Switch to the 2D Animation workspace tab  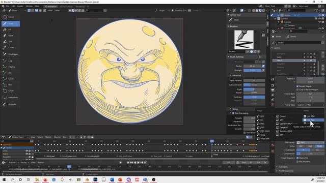[x=50, y=7]
